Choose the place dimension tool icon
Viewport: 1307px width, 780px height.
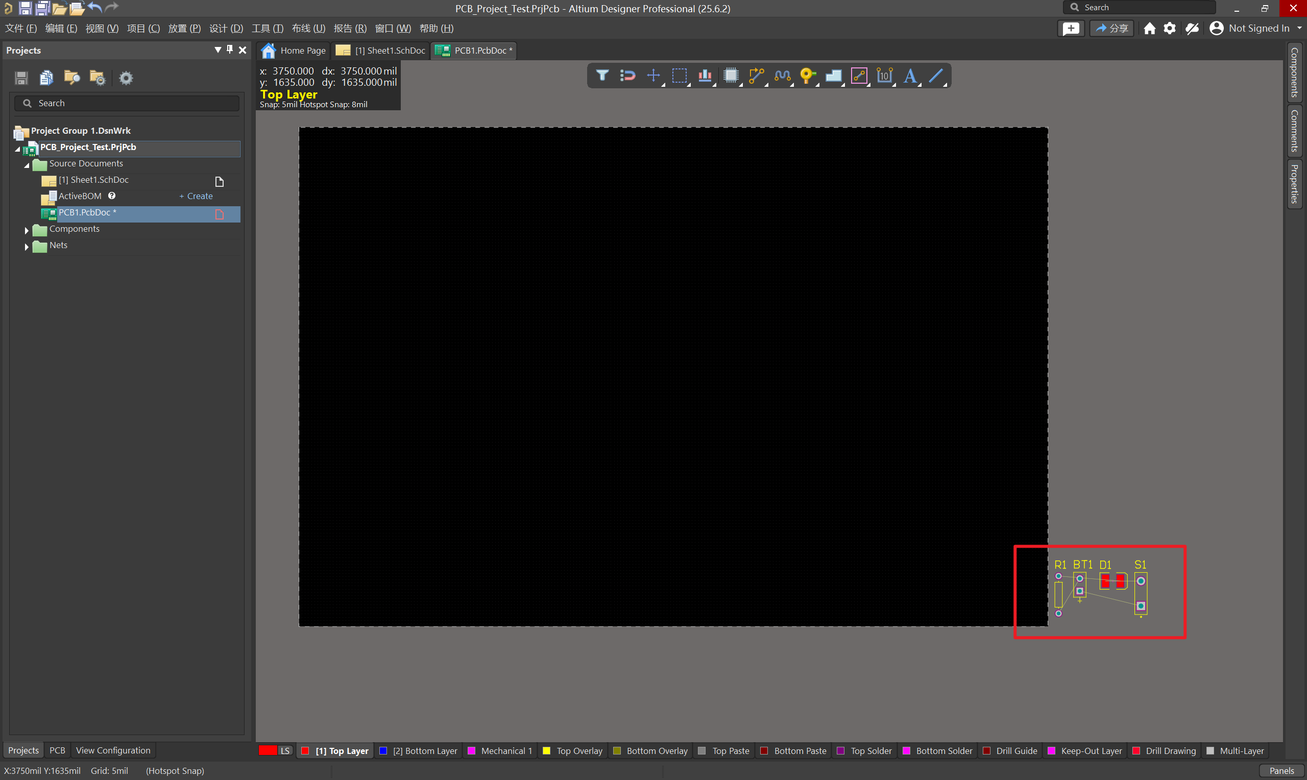pyautogui.click(x=884, y=76)
